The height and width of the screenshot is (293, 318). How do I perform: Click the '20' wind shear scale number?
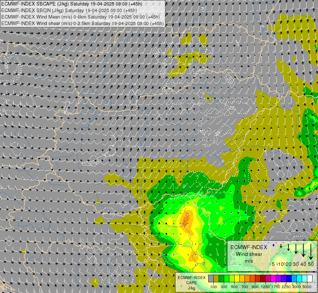[x=288, y=264]
